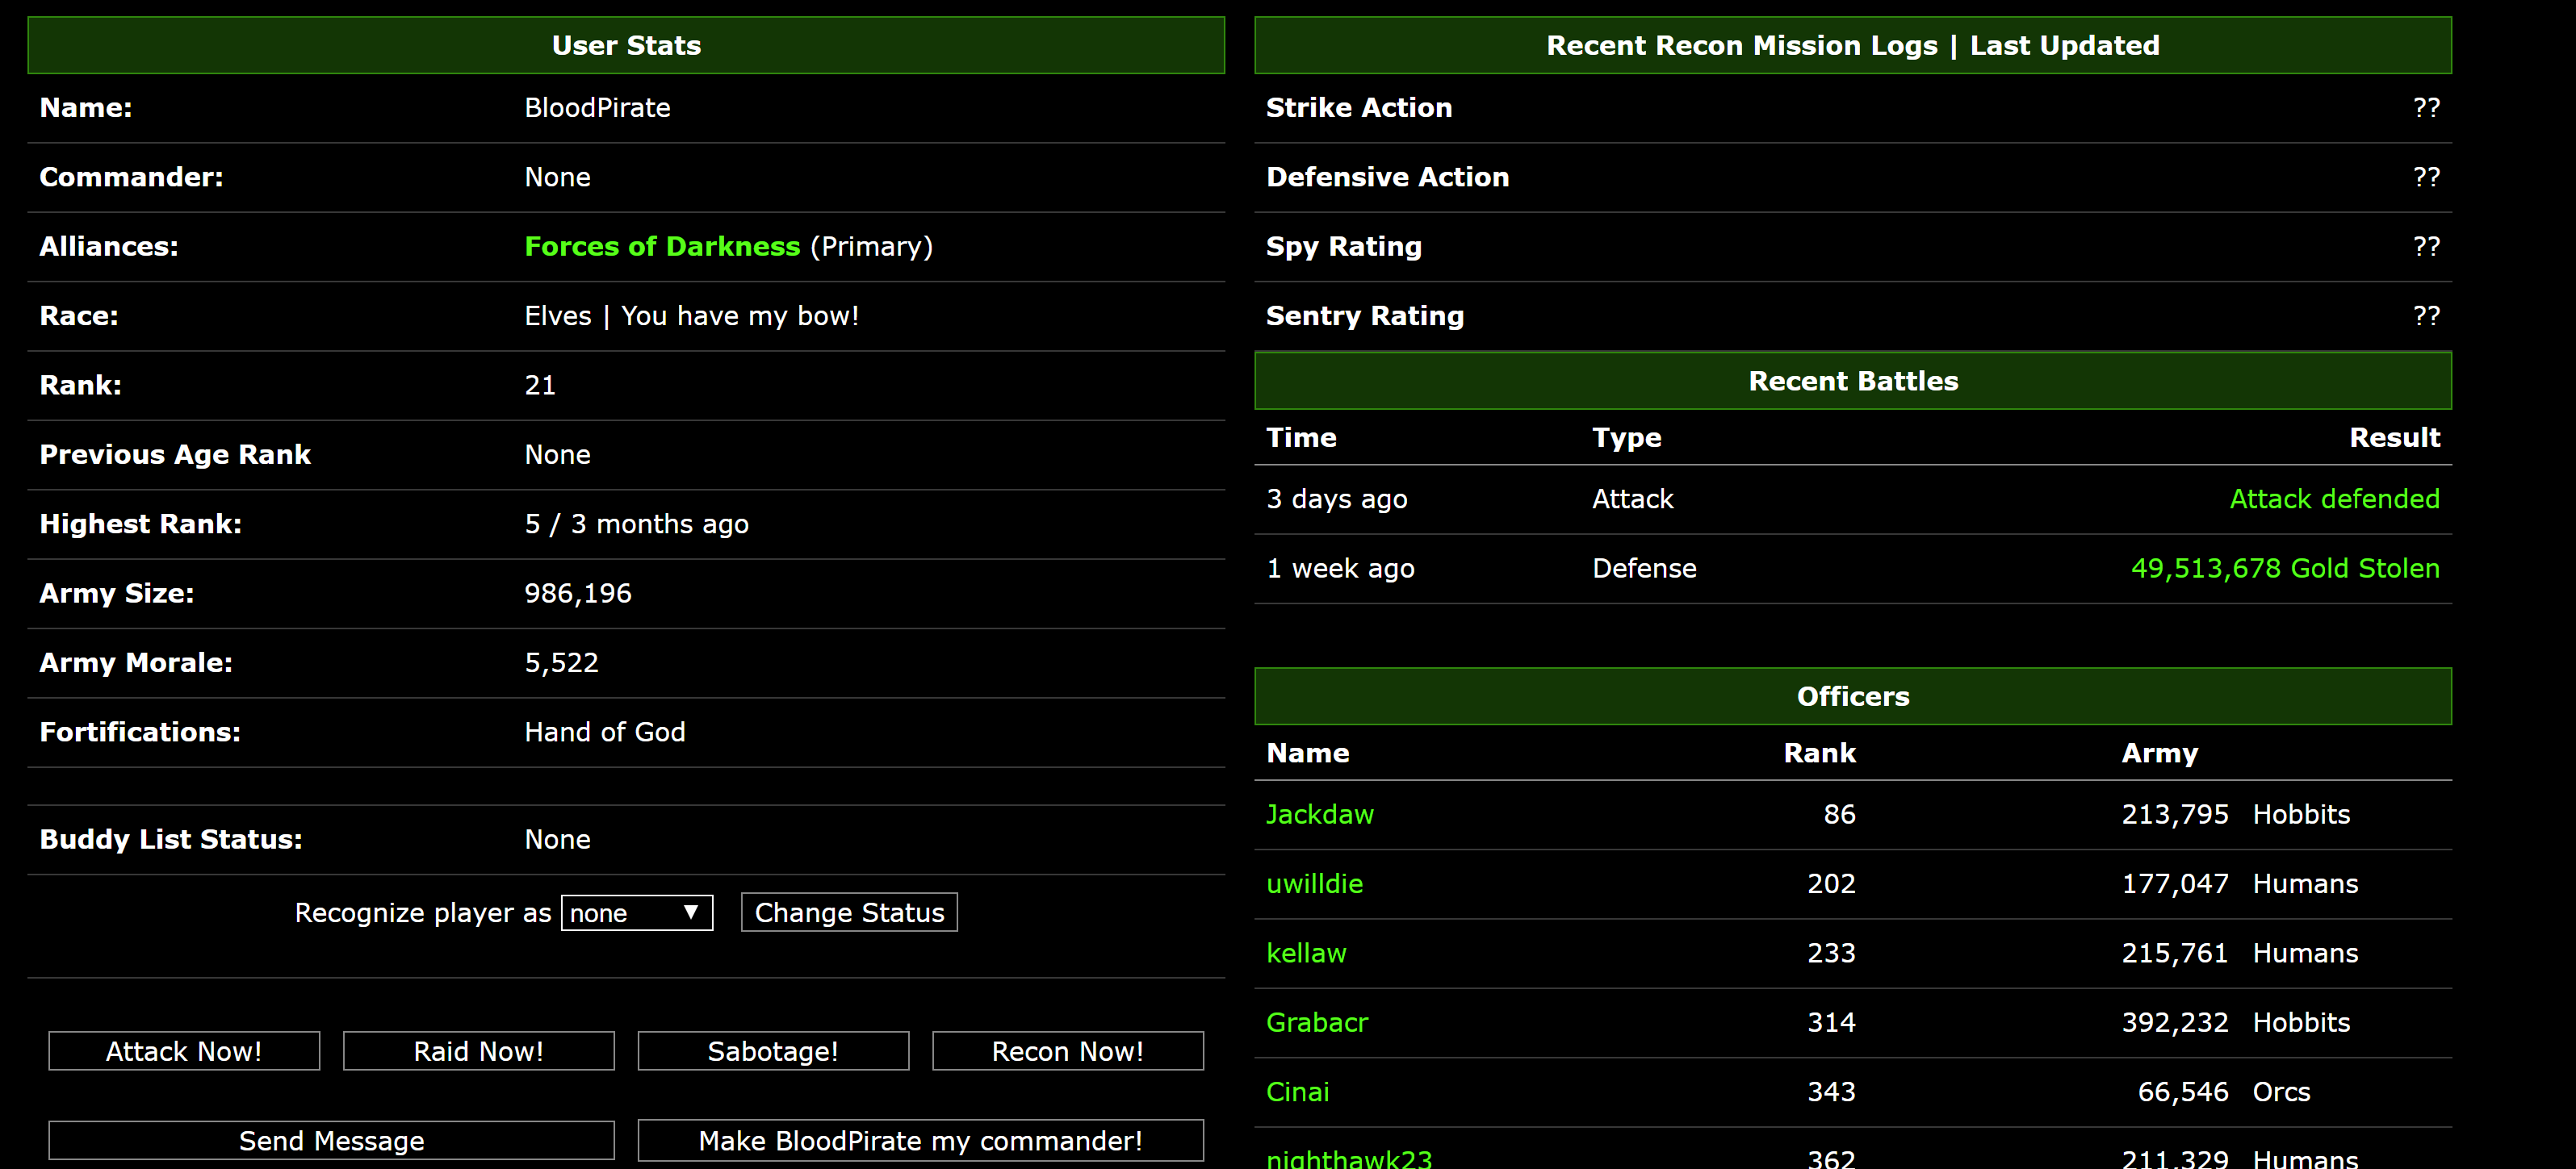This screenshot has width=2576, height=1169.
Task: Click the army morale '5,522'
Action: (561, 663)
